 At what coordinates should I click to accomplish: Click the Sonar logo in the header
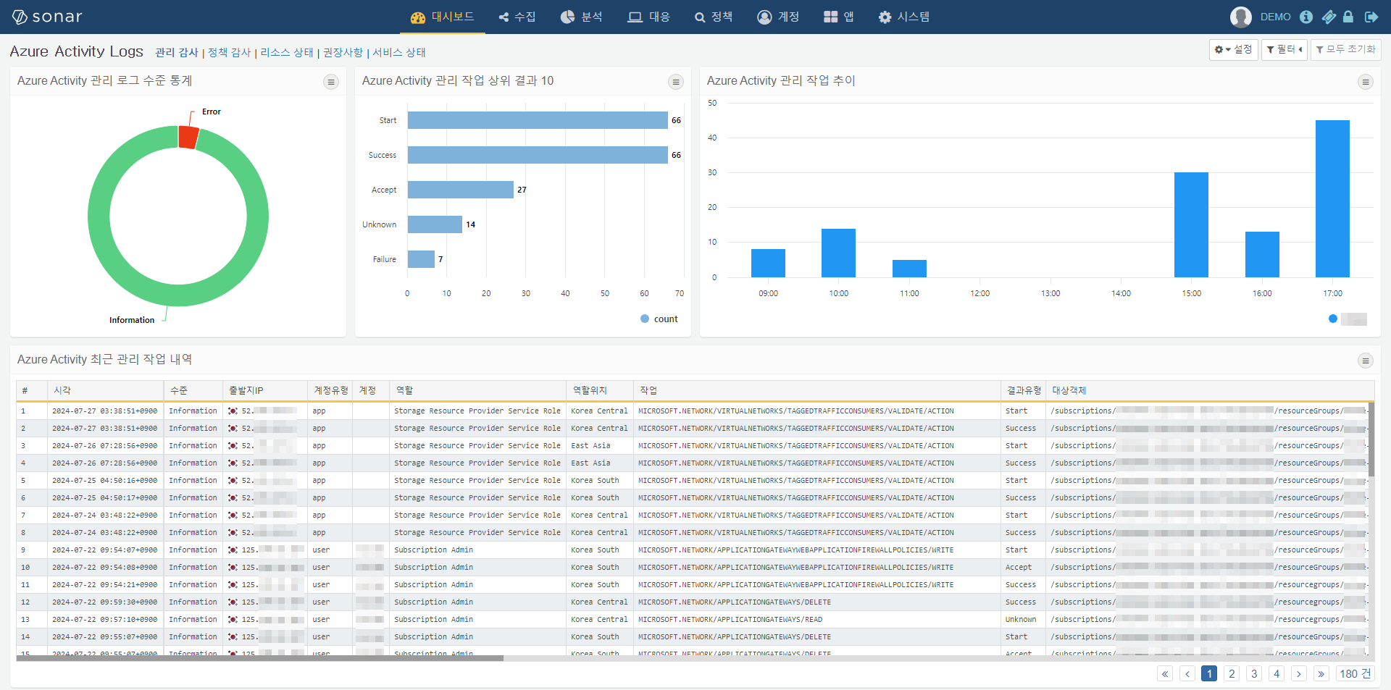click(x=47, y=17)
